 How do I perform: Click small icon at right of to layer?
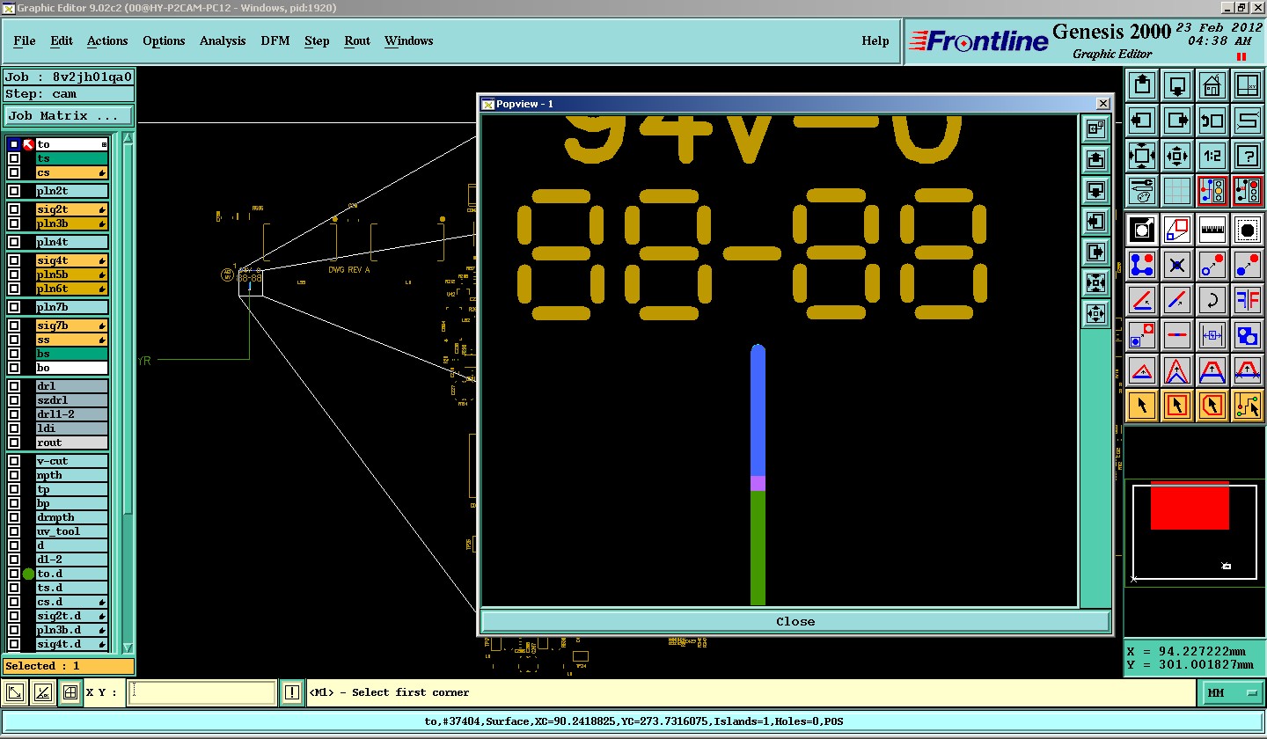click(x=104, y=144)
